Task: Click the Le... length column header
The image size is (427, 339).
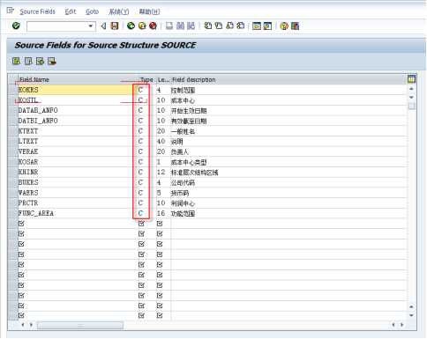Action: pyautogui.click(x=163, y=79)
